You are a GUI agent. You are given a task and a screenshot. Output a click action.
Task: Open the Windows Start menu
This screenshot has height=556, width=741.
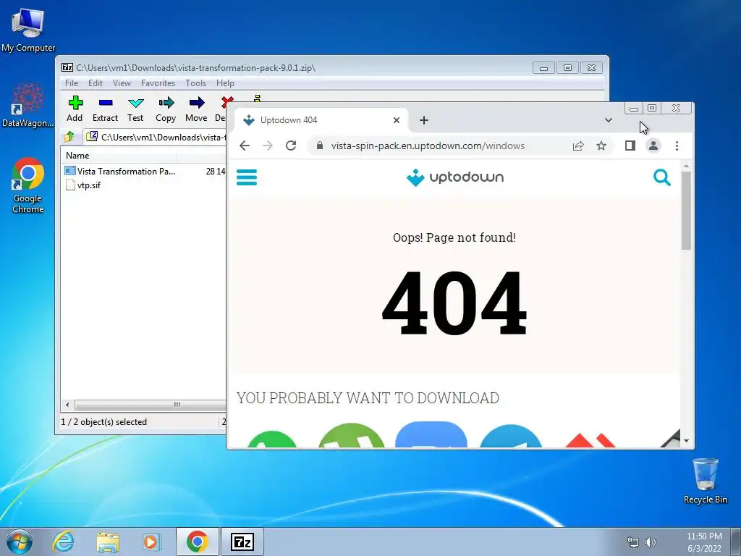point(20,542)
